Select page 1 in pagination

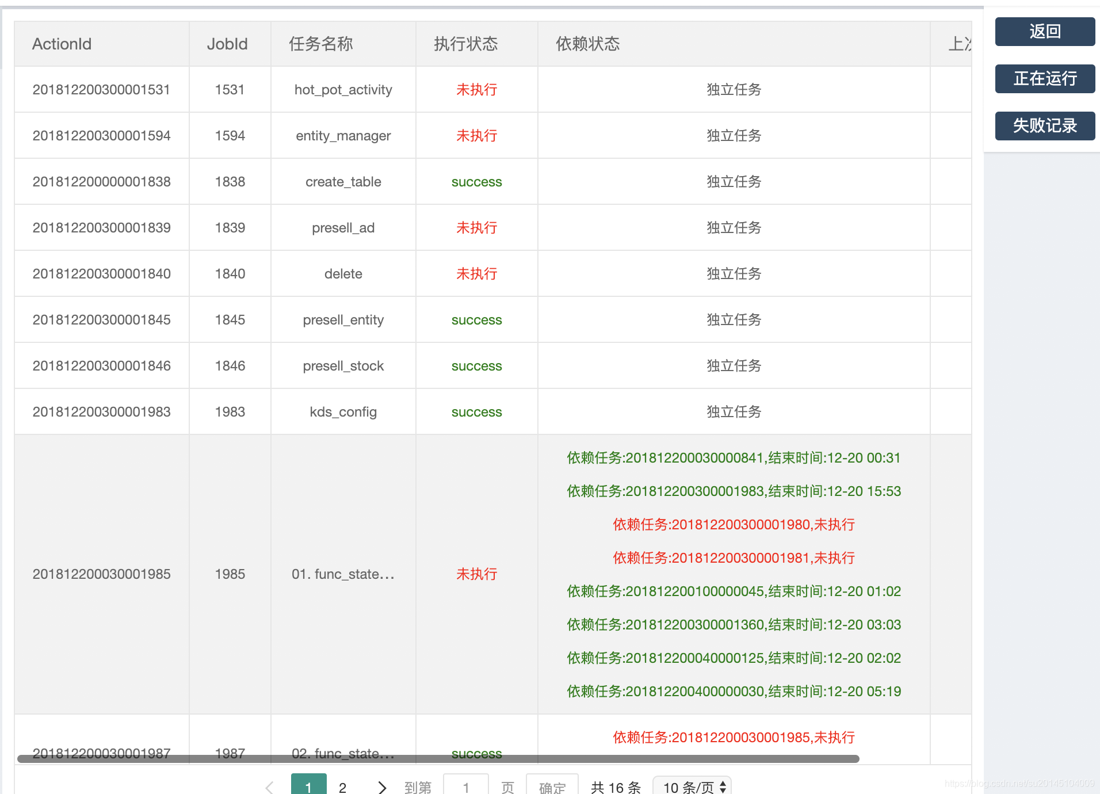point(308,785)
